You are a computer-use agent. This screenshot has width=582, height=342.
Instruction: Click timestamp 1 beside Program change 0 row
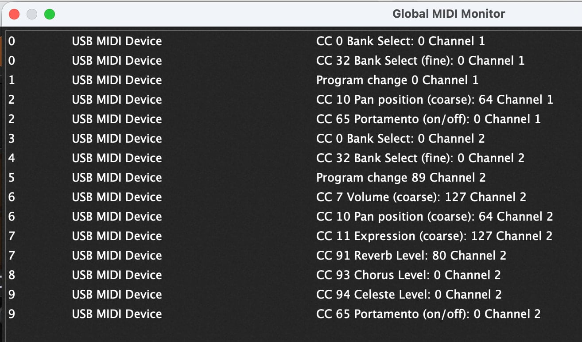click(x=12, y=80)
